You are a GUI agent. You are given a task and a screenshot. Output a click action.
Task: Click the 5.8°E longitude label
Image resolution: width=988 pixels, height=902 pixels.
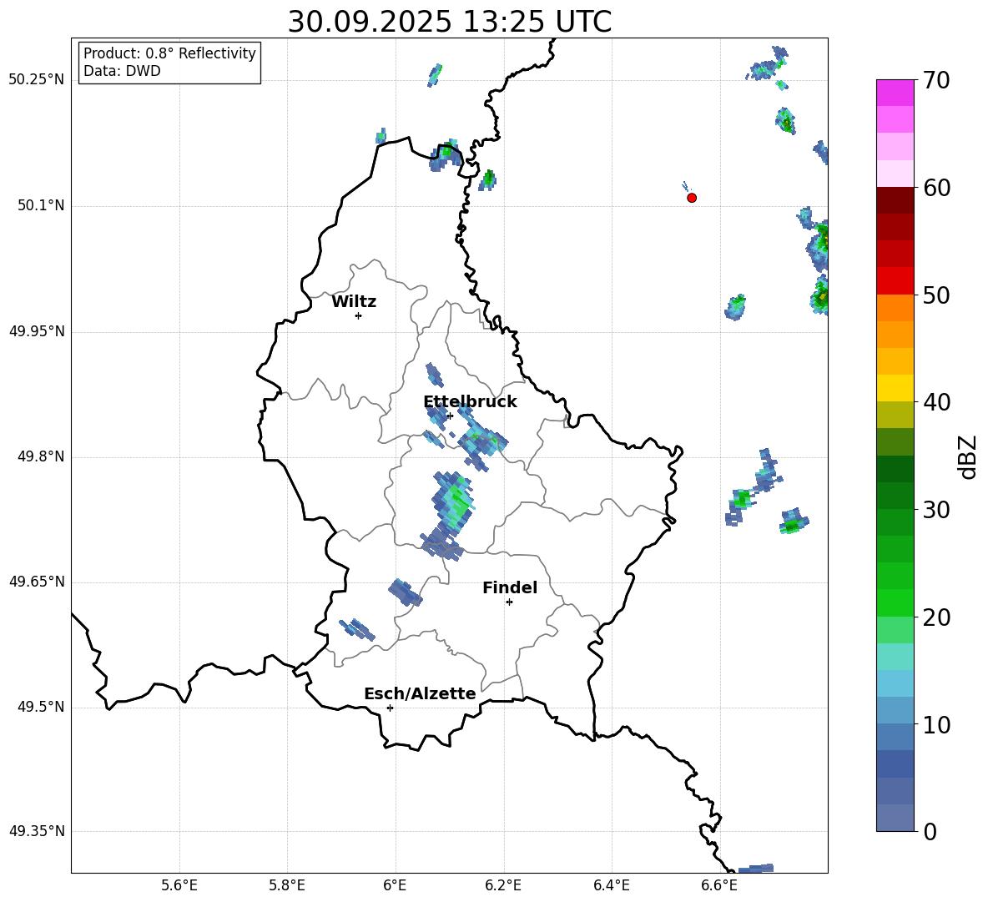[x=287, y=885]
